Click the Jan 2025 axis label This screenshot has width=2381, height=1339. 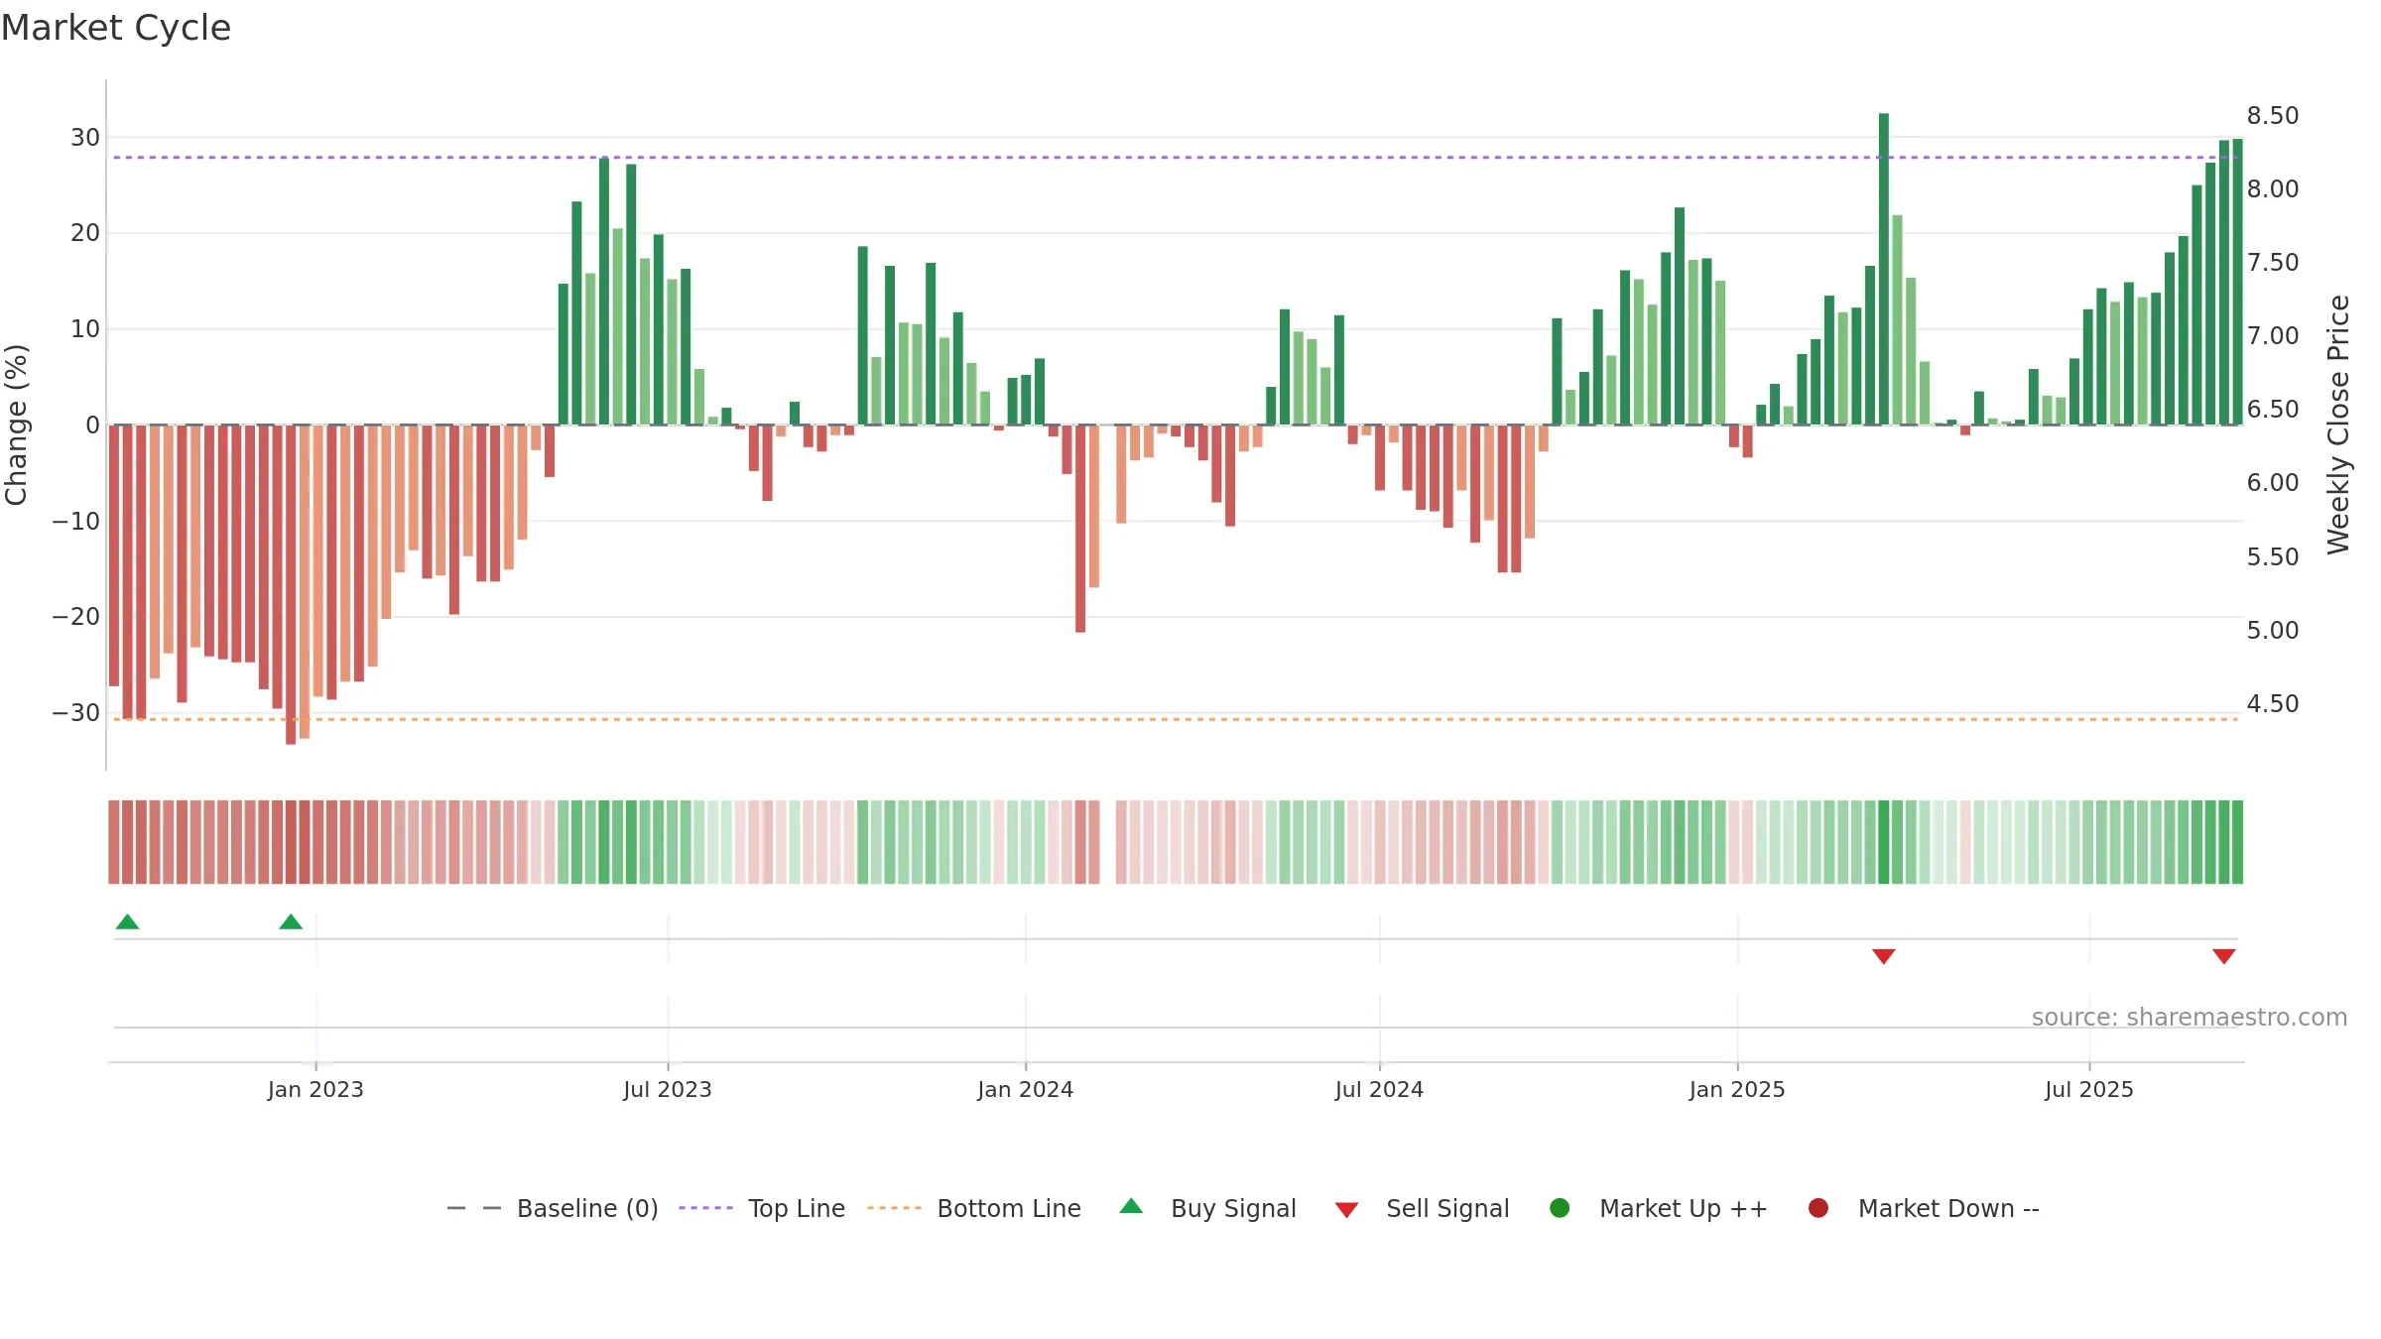click(1737, 1089)
